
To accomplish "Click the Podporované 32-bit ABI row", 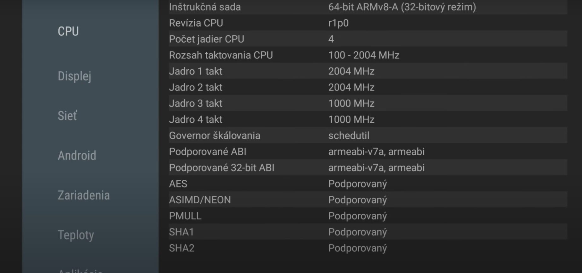I will [368, 168].
